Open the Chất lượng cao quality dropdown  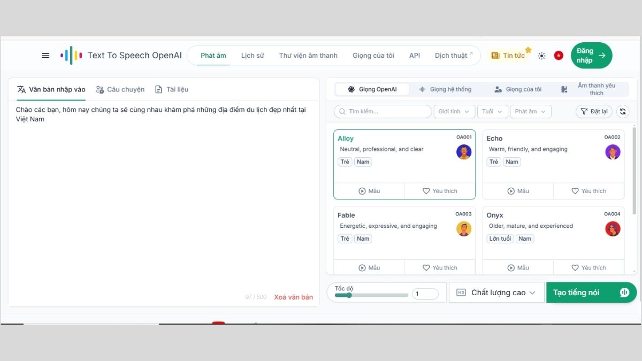[x=496, y=293]
